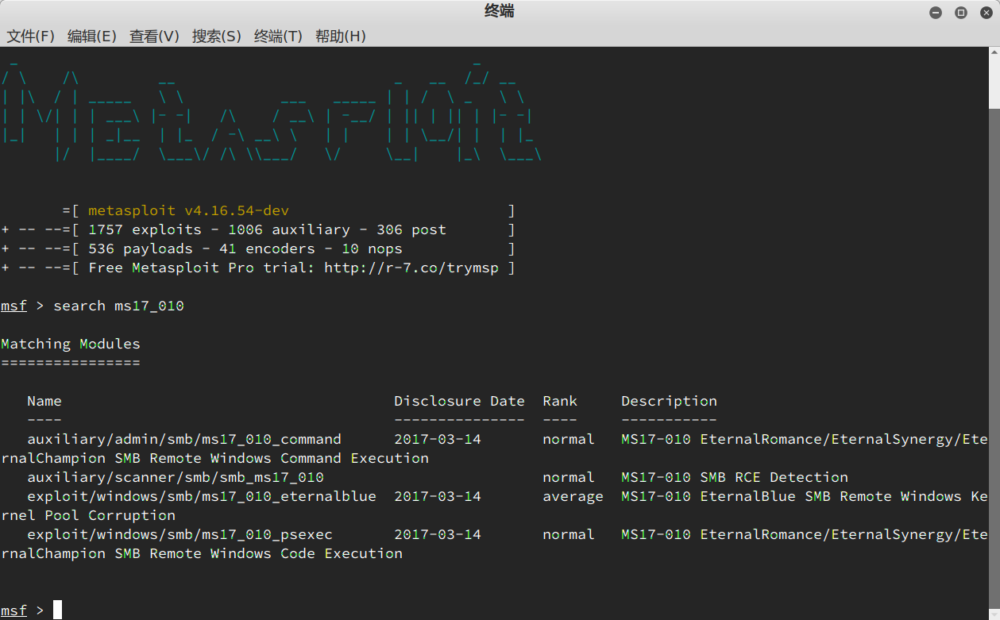
Task: Click the ms17_010_psexec row's 2017-03-14 date
Action: point(438,534)
